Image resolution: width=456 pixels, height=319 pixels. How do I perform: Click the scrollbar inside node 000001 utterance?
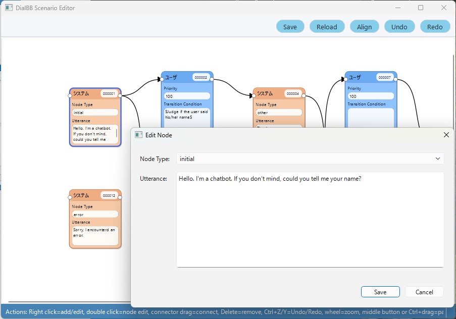117,133
